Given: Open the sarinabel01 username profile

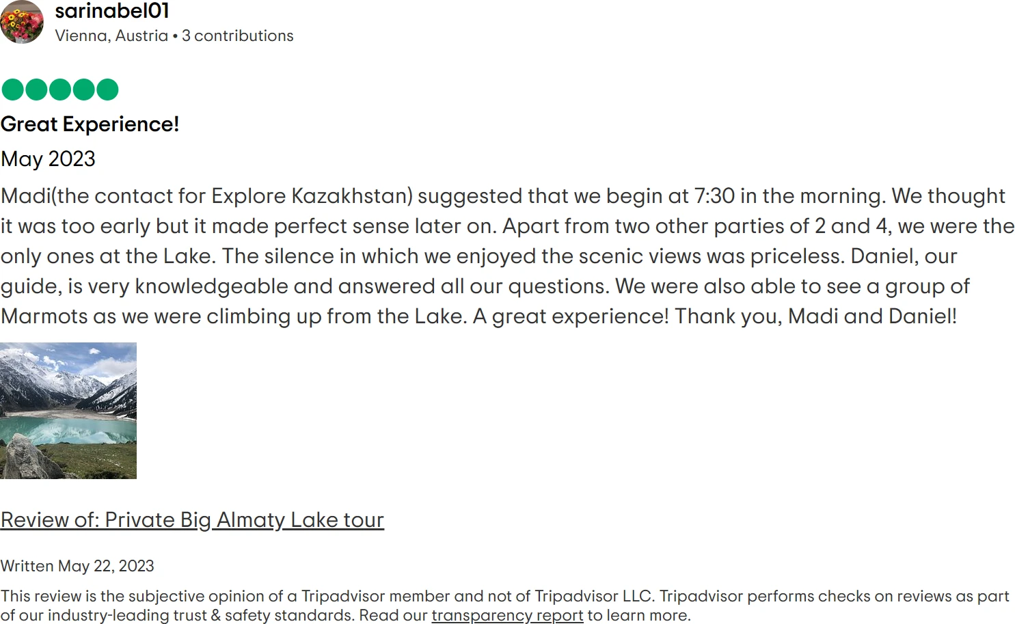Looking at the screenshot, I should point(112,11).
